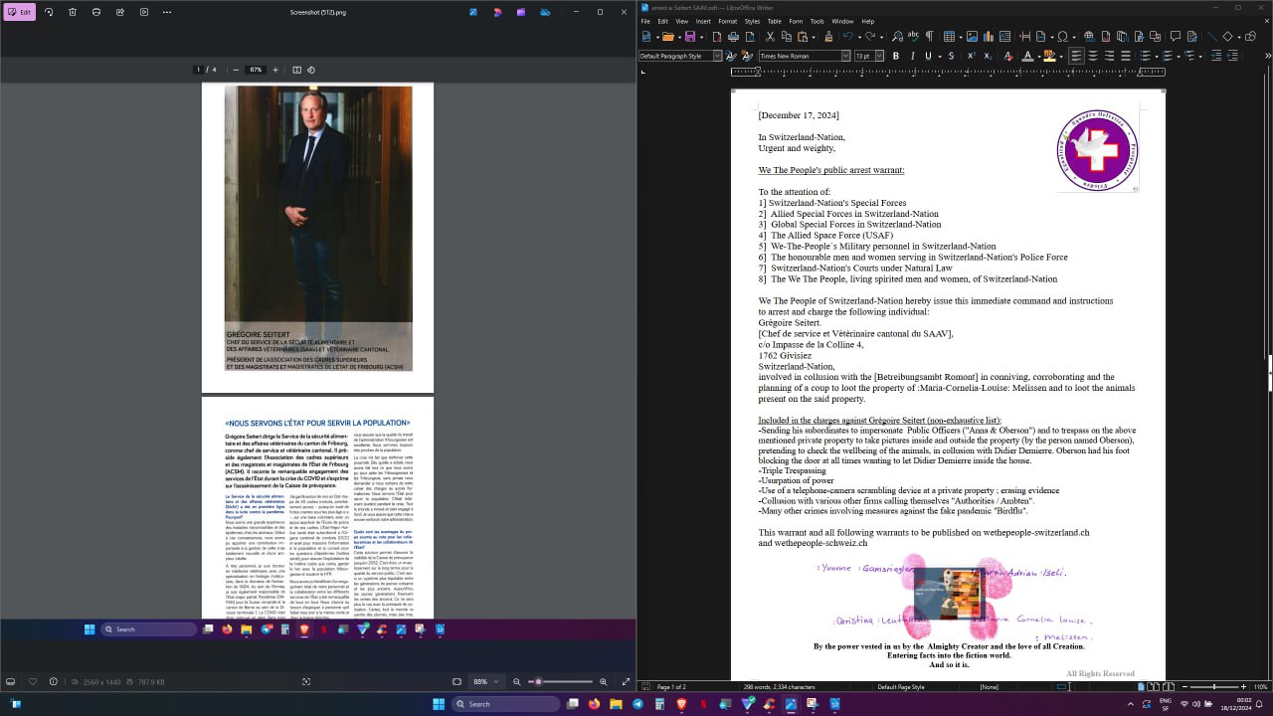Expand the Paragraph Style dropdown
The height and width of the screenshot is (716, 1273).
[x=717, y=56]
